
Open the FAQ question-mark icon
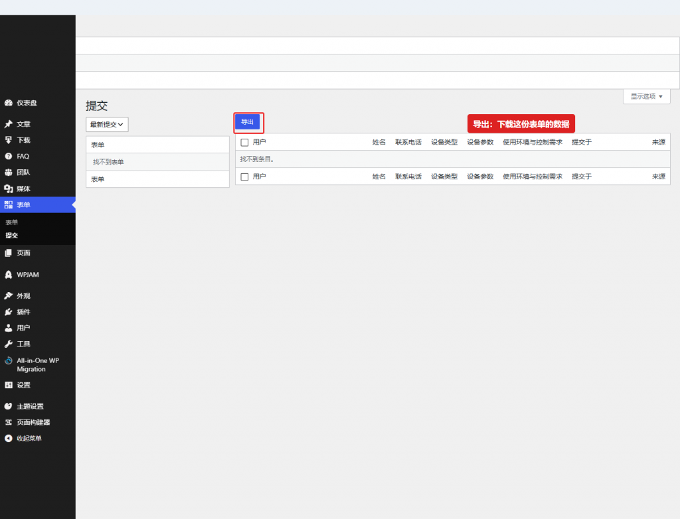[8, 156]
